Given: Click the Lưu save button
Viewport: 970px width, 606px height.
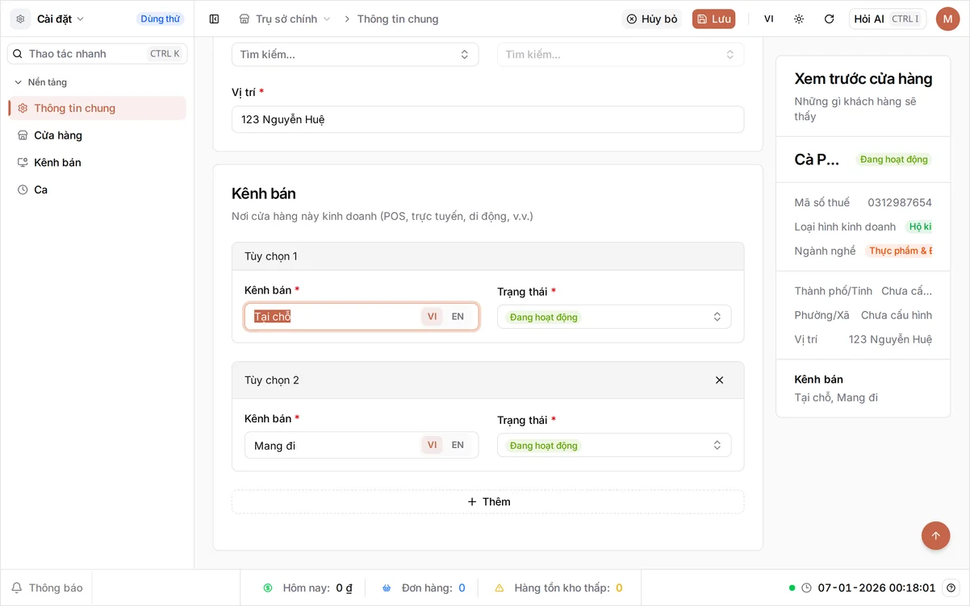Looking at the screenshot, I should [713, 19].
